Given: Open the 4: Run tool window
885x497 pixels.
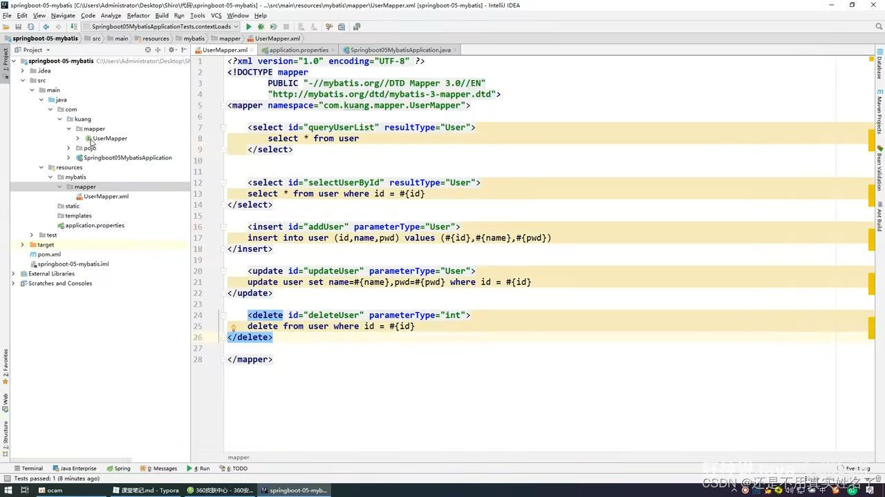Looking at the screenshot, I should (198, 468).
